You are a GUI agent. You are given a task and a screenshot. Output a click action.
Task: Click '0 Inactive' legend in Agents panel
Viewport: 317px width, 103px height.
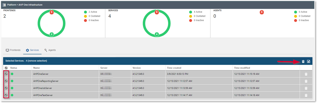pyautogui.click(x=301, y=20)
